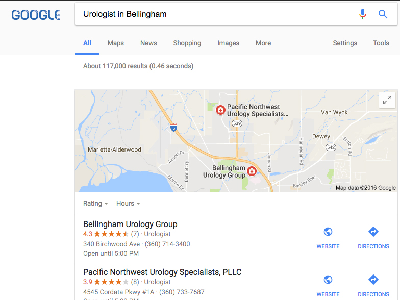Open Bellingham Urology Group website globe icon
400x300 pixels.
(328, 232)
